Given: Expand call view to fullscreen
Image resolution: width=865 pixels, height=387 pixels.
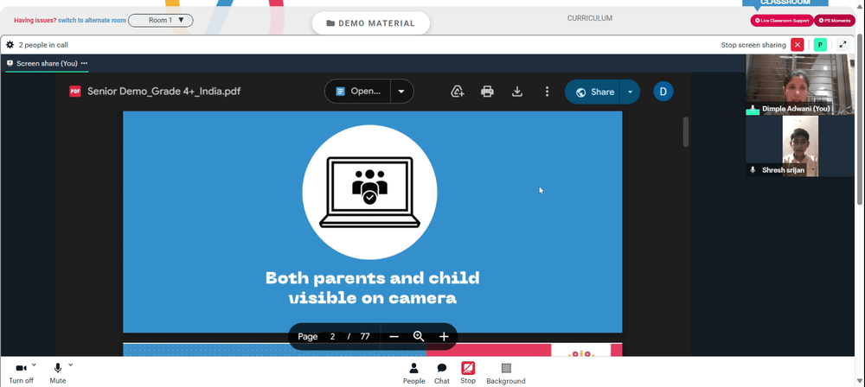Looking at the screenshot, I should coord(843,45).
